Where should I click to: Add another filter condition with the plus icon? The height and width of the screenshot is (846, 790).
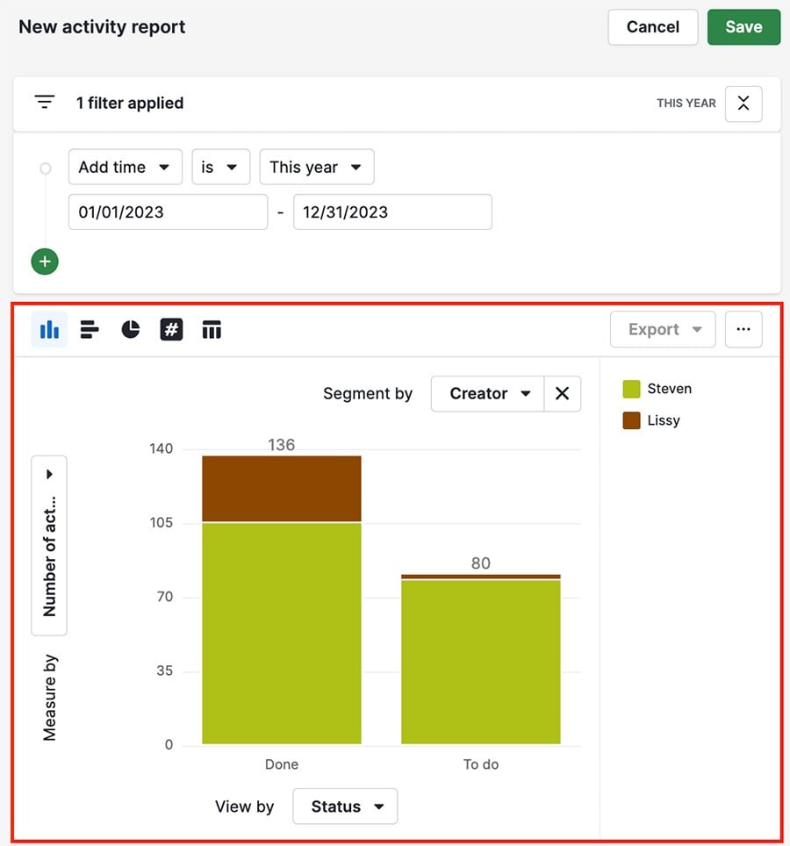(44, 262)
